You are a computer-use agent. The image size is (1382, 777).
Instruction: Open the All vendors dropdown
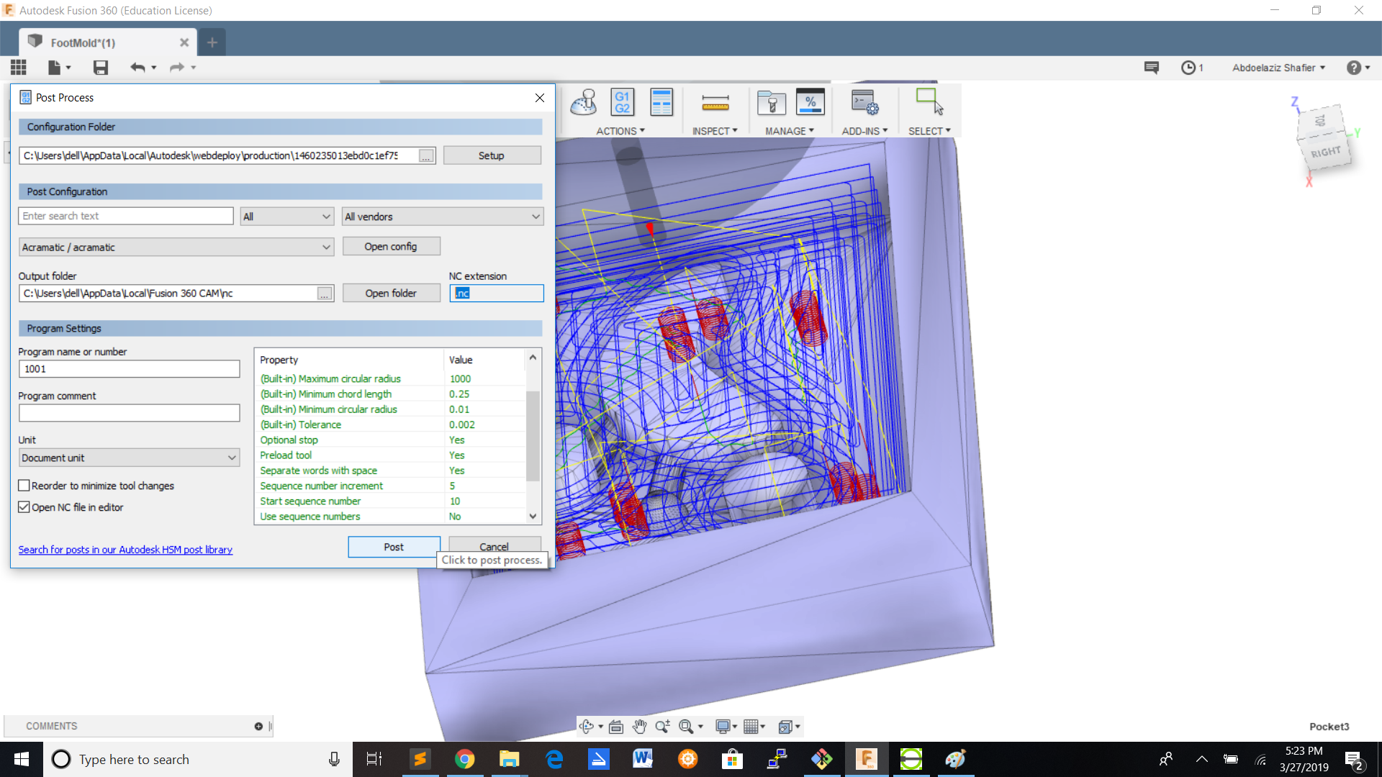442,217
